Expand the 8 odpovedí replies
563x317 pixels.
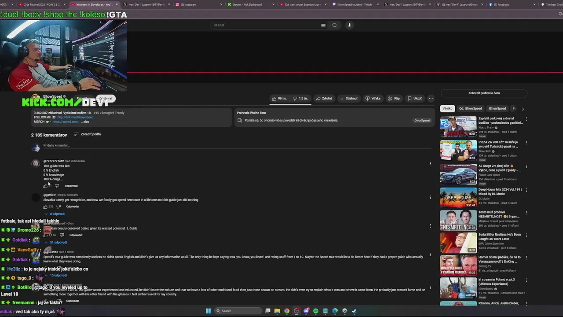(55, 214)
